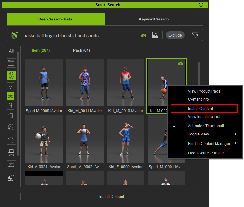Screen dimensions: 244x207
Task: Click the cloud download icon on Kid-M-002
Action: click(181, 63)
